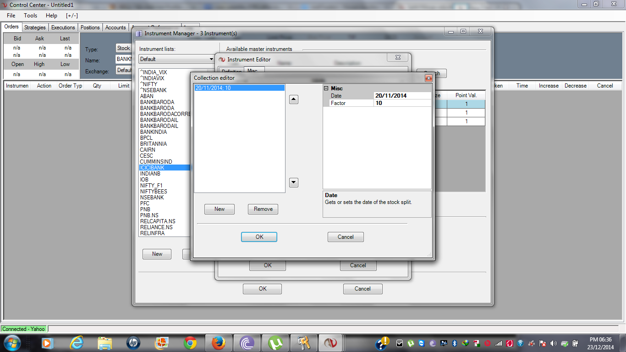Click the Instrument Manager title bar icon

coord(139,33)
